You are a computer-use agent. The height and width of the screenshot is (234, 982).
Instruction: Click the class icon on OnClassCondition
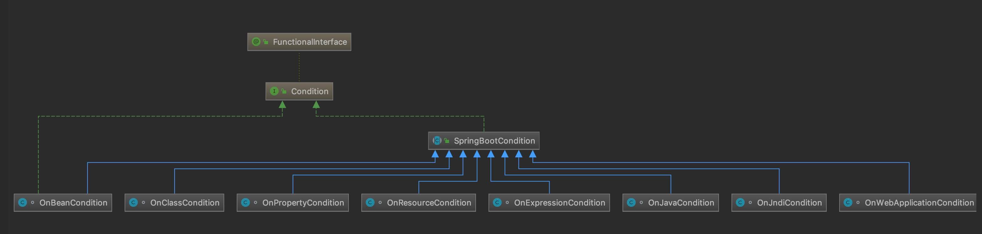[133, 202]
